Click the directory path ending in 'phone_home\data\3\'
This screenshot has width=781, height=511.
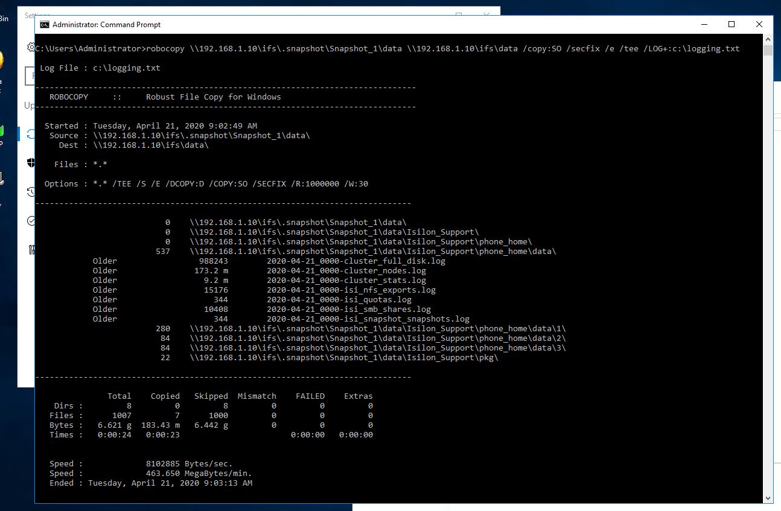[378, 348]
